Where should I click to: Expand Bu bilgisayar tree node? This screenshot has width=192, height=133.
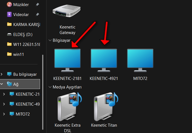tap(2, 74)
